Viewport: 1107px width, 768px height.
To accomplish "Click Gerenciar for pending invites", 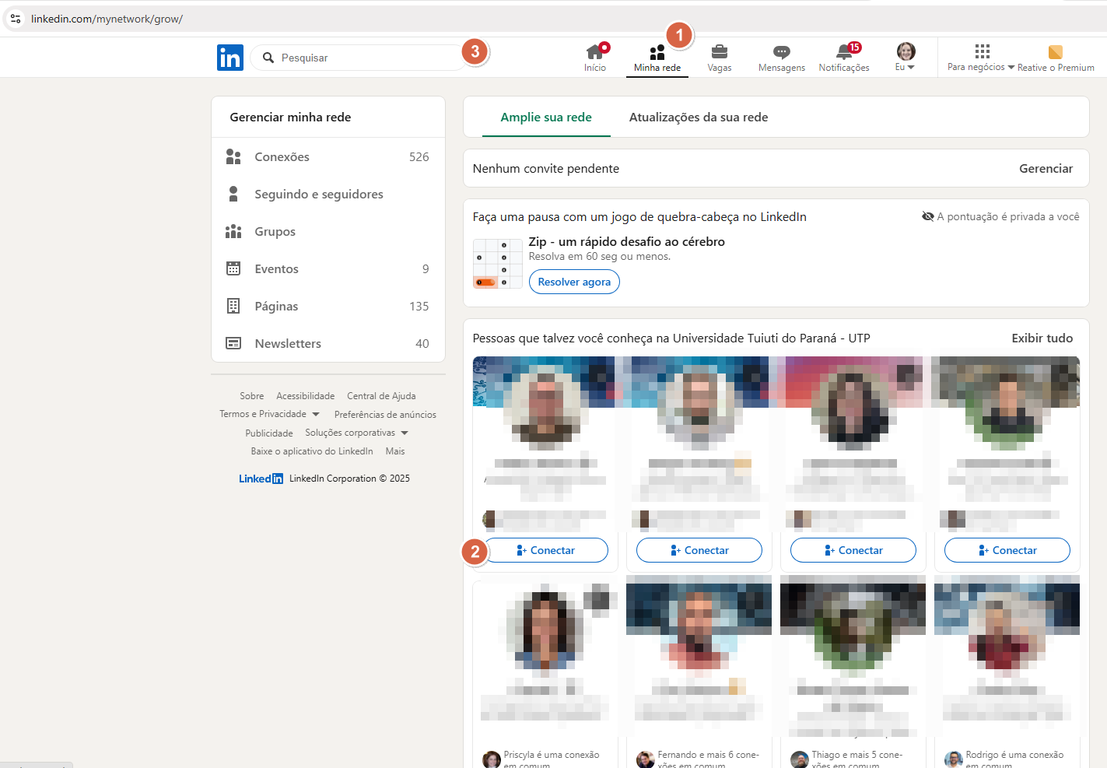I will (1046, 169).
